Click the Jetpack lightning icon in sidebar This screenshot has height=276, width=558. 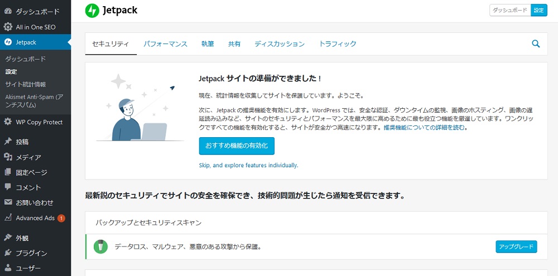point(8,42)
